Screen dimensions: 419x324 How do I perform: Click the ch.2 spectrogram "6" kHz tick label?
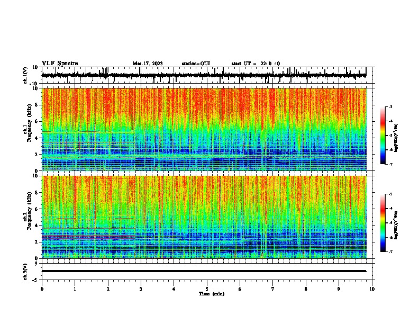point(37,209)
